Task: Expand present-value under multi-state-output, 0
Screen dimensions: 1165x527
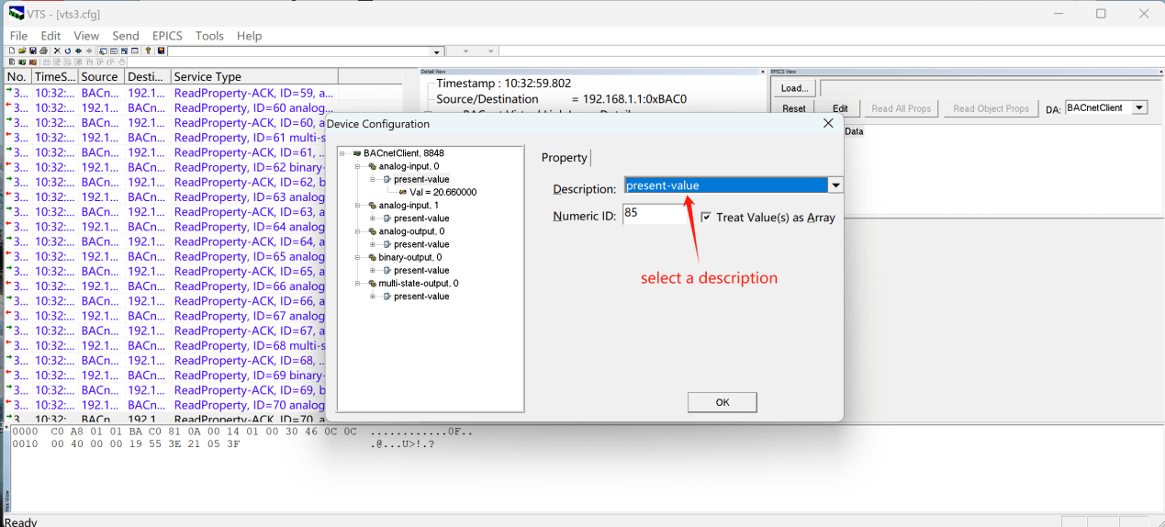Action: [373, 296]
